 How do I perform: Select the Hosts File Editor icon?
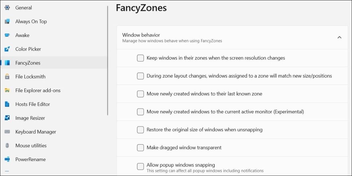(x=7, y=104)
